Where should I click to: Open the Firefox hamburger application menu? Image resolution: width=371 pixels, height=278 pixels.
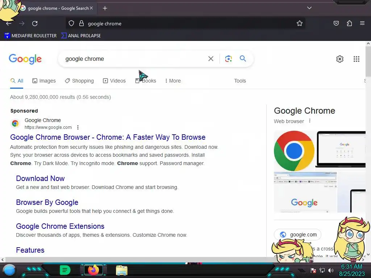click(x=362, y=23)
